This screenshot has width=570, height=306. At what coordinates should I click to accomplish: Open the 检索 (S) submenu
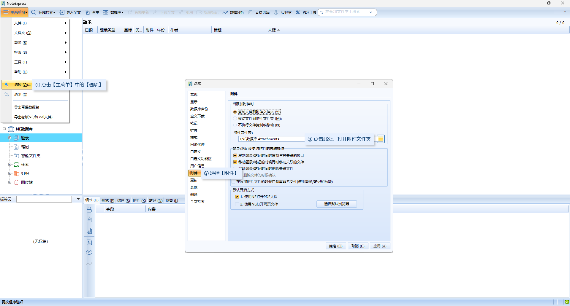click(x=40, y=52)
